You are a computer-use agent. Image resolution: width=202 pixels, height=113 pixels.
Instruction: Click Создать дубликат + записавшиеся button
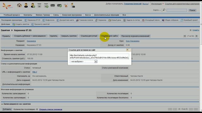pyautogui.click(x=30, y=36)
